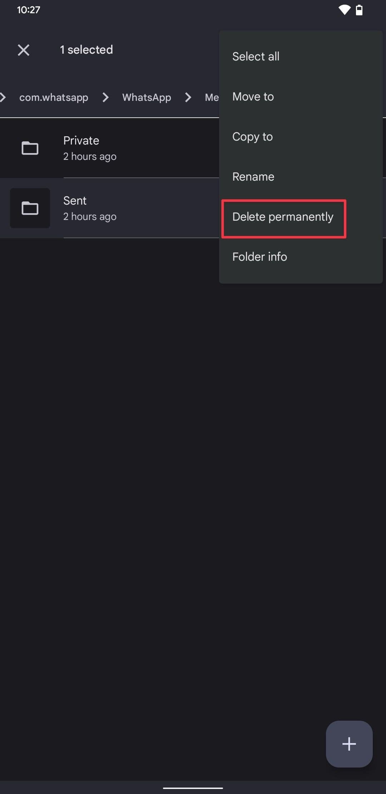Tap the chevron after com.whatsapp
386x794 pixels.
[x=105, y=97]
